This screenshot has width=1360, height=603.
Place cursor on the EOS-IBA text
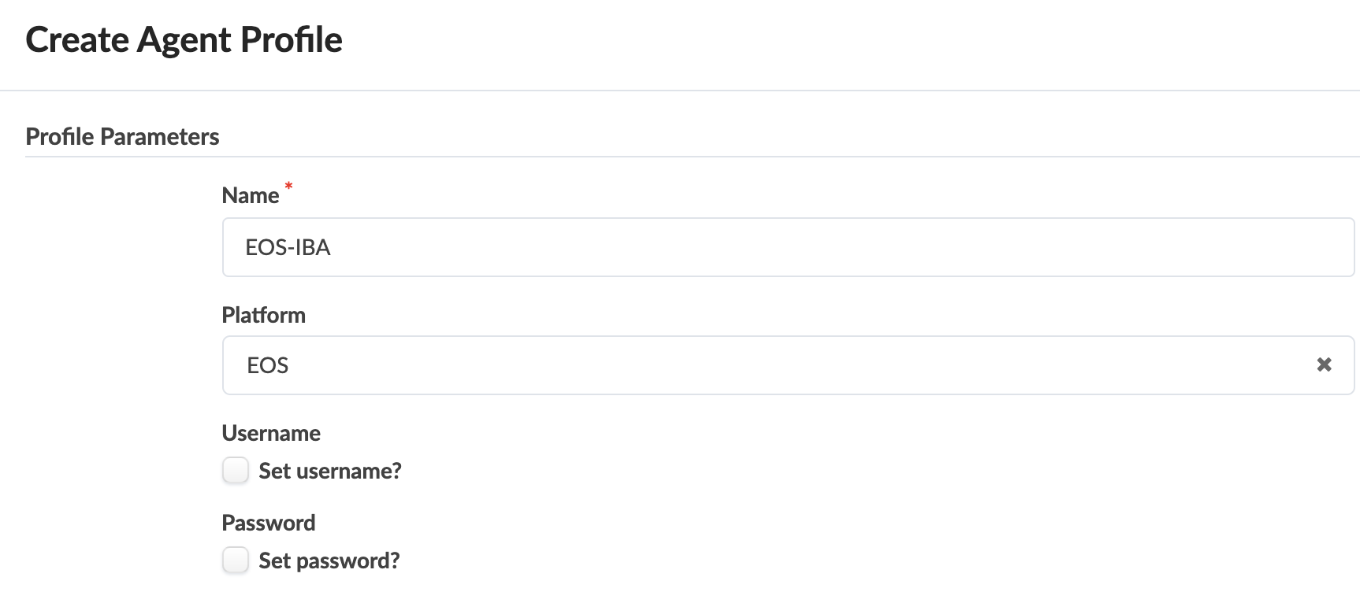click(x=288, y=247)
